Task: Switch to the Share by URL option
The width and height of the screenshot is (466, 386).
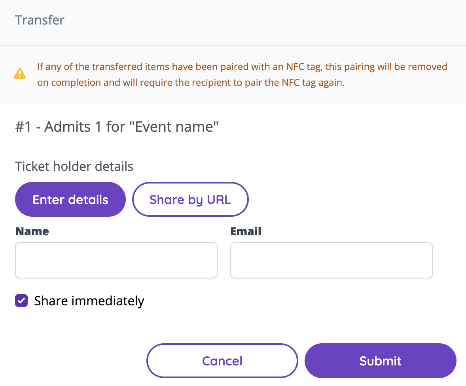Action: 190,199
